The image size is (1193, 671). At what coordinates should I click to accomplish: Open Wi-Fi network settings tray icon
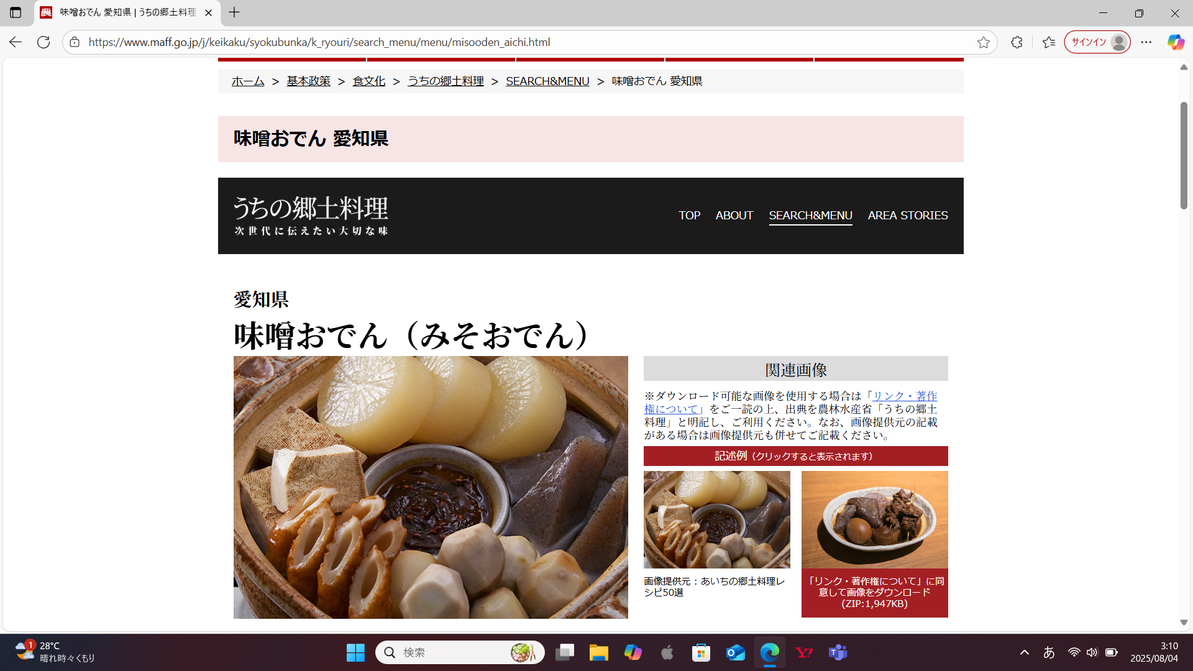[1074, 652]
